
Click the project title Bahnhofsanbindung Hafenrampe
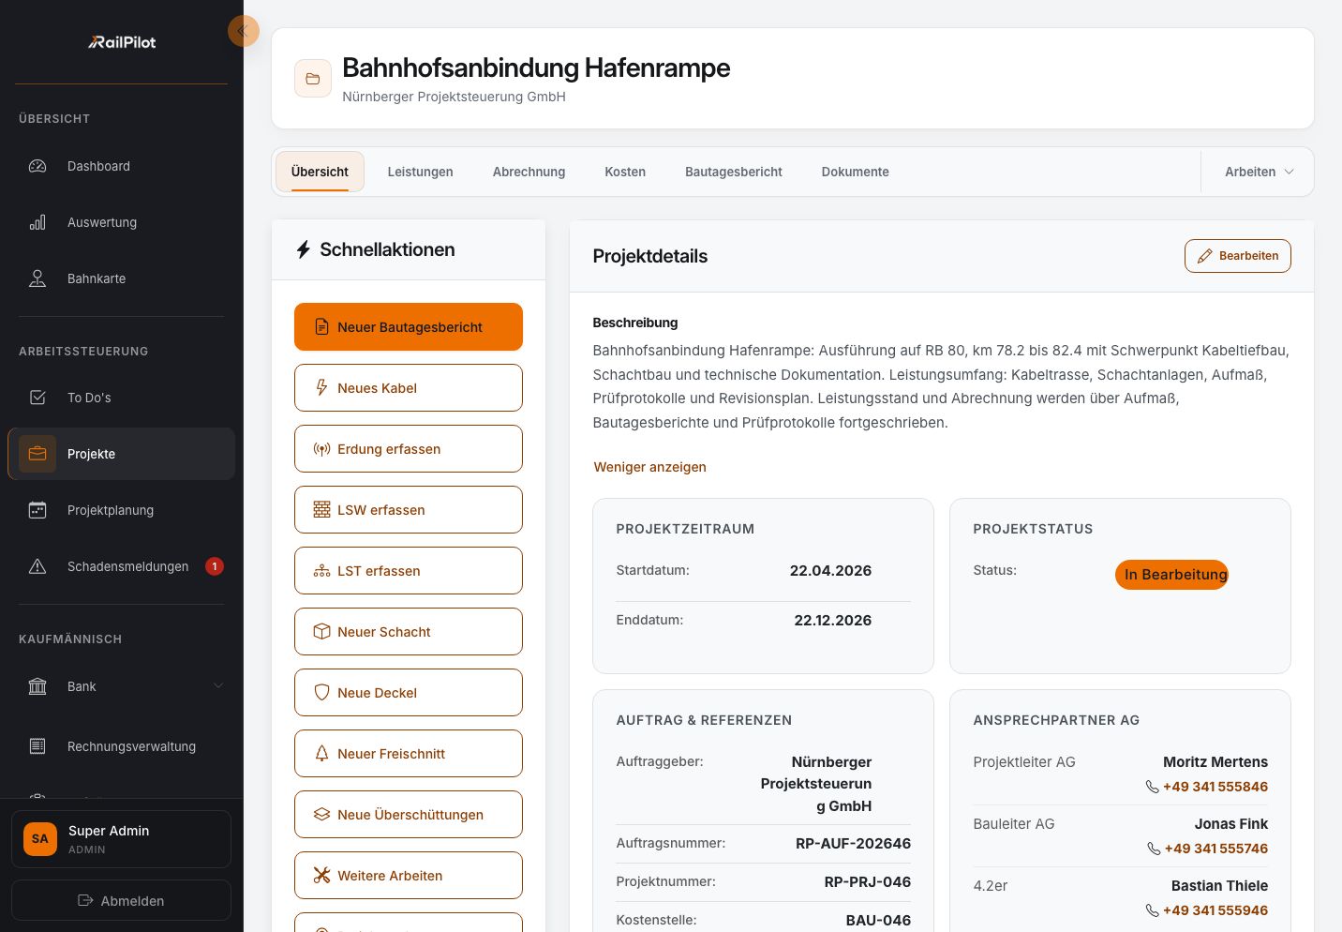536,68
